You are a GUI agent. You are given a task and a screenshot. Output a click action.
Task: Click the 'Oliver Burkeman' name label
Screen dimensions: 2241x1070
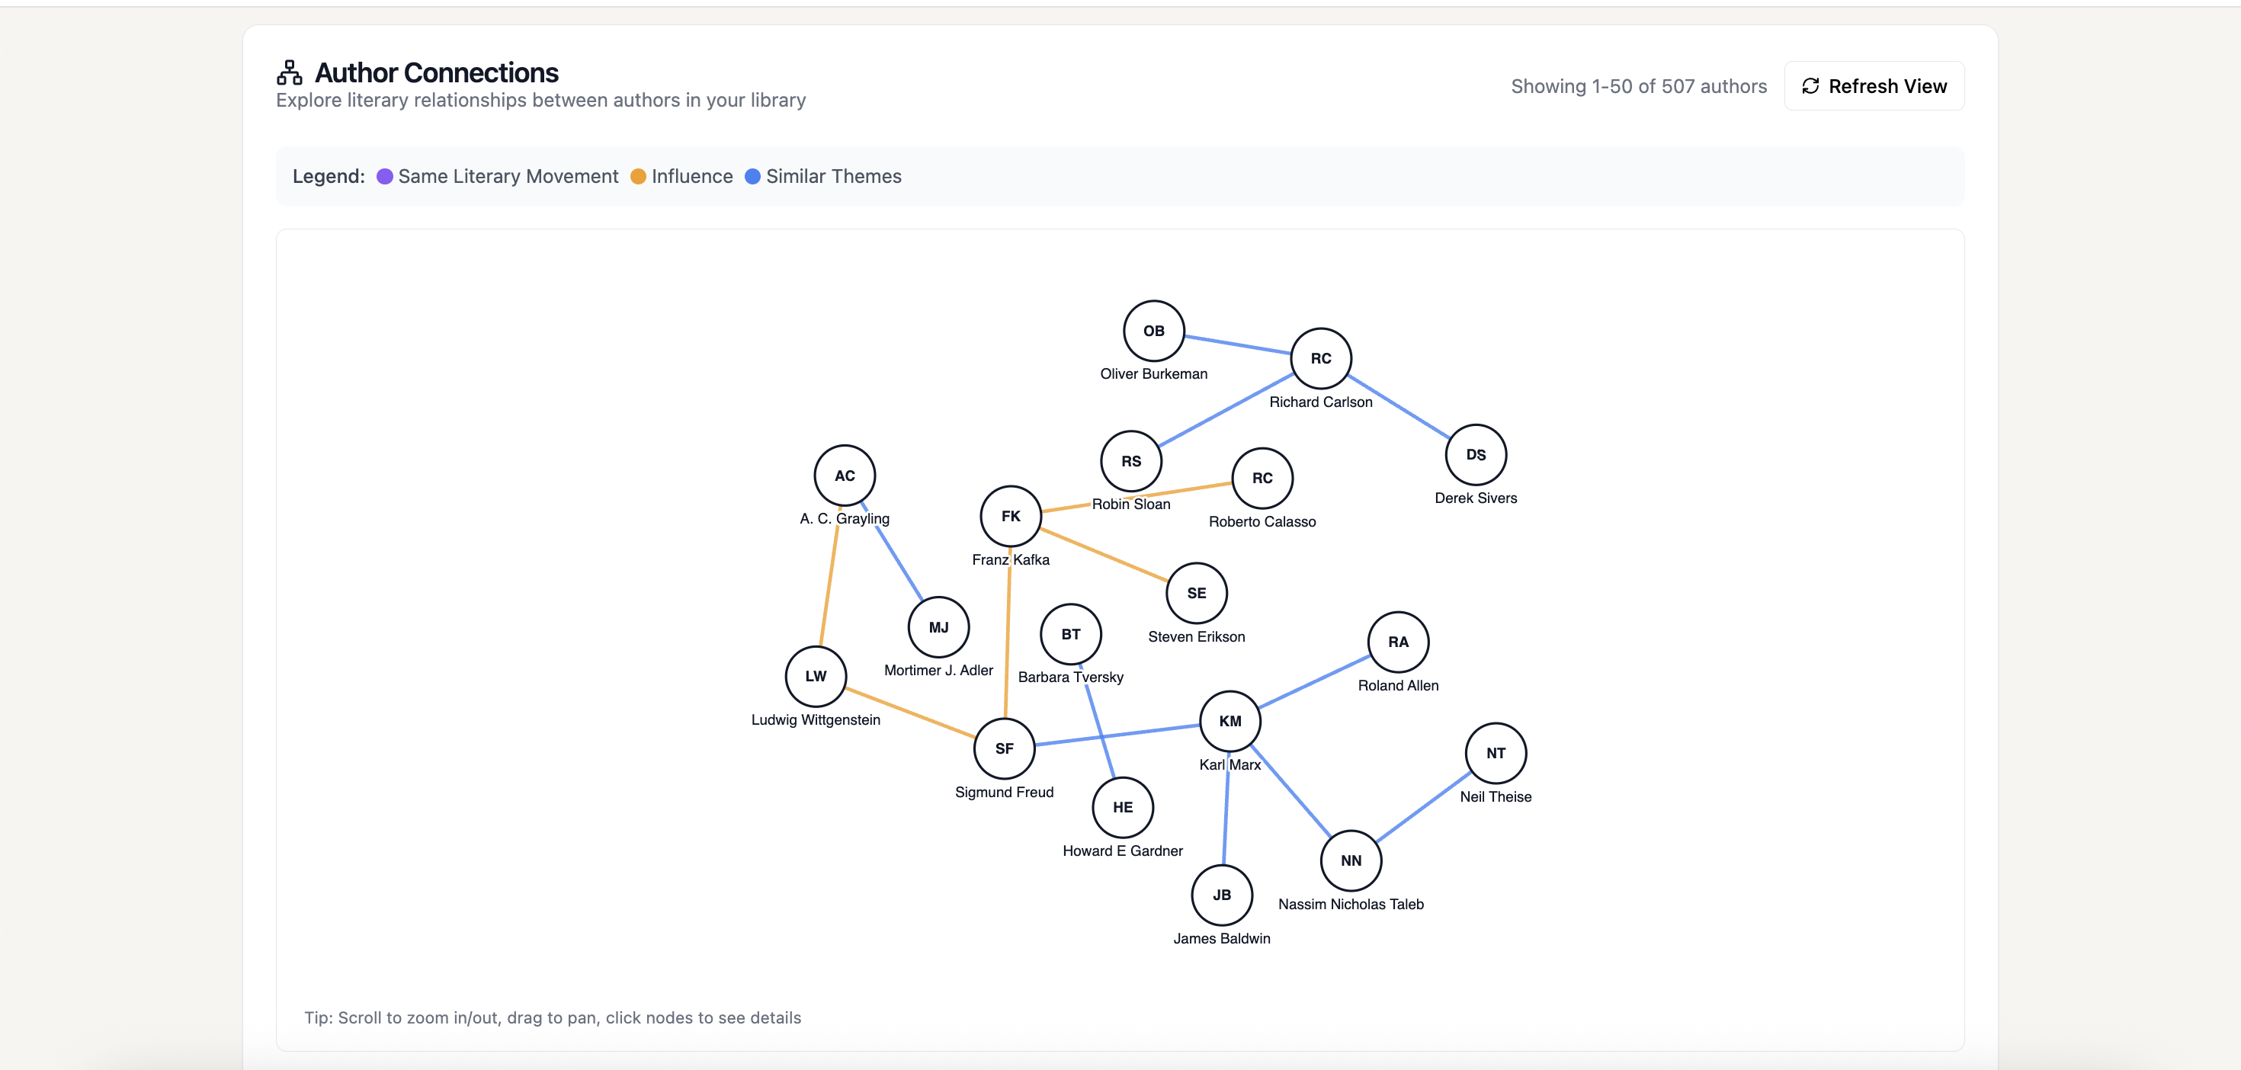(1153, 374)
